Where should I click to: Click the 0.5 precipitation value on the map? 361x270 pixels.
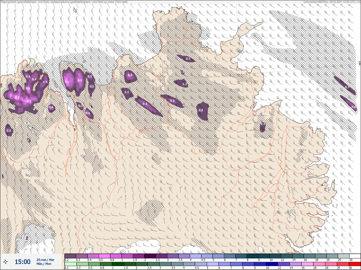(80, 81)
